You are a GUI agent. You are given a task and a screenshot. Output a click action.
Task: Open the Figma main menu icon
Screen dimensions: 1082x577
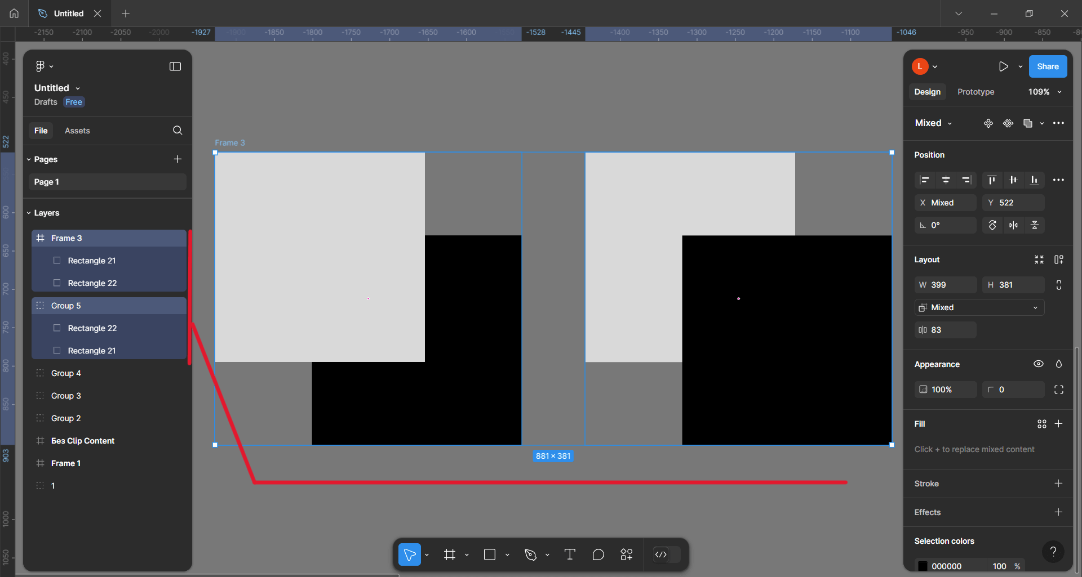coord(41,66)
